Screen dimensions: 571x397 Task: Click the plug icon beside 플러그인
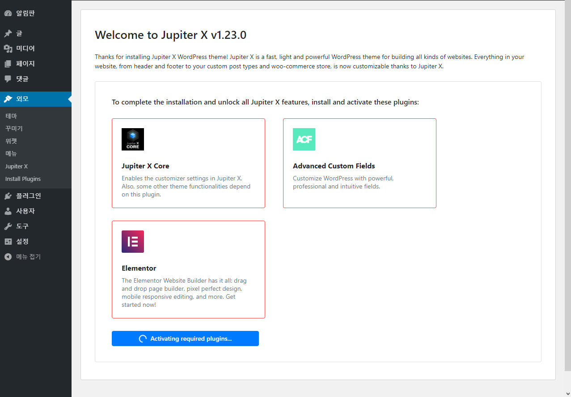tap(8, 196)
